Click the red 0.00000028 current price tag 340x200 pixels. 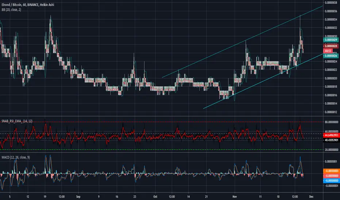[x=331, y=46]
